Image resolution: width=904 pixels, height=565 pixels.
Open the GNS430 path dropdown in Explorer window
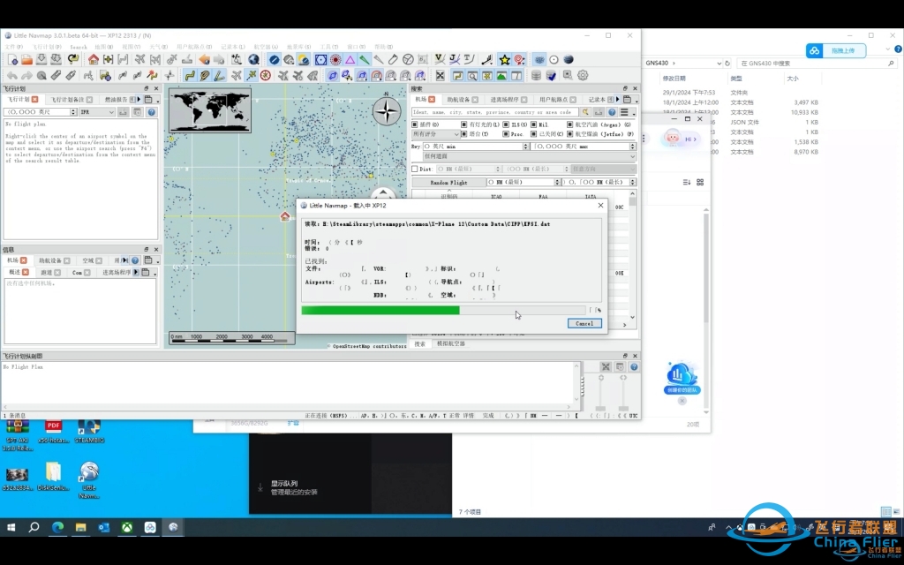[719, 63]
